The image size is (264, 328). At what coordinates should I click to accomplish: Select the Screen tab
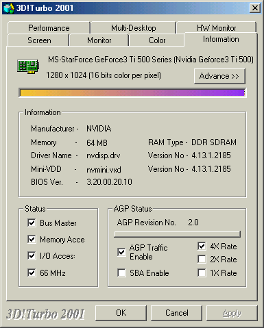pos(39,40)
